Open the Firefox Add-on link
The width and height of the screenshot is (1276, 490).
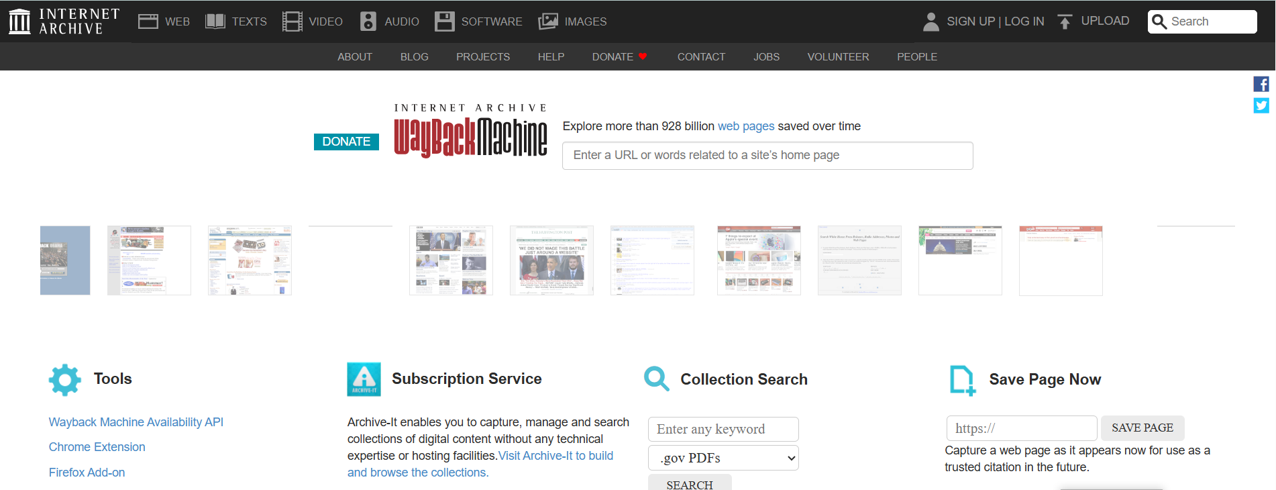tap(87, 473)
